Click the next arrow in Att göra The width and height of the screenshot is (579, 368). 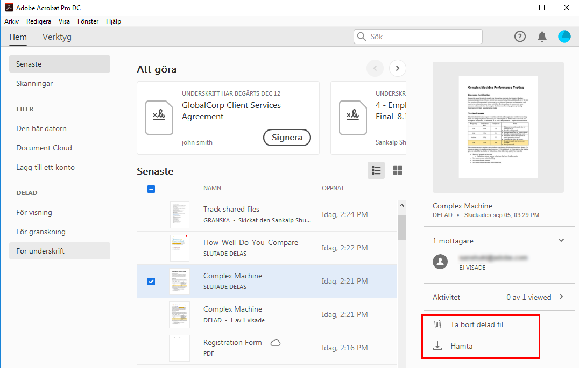click(x=398, y=68)
